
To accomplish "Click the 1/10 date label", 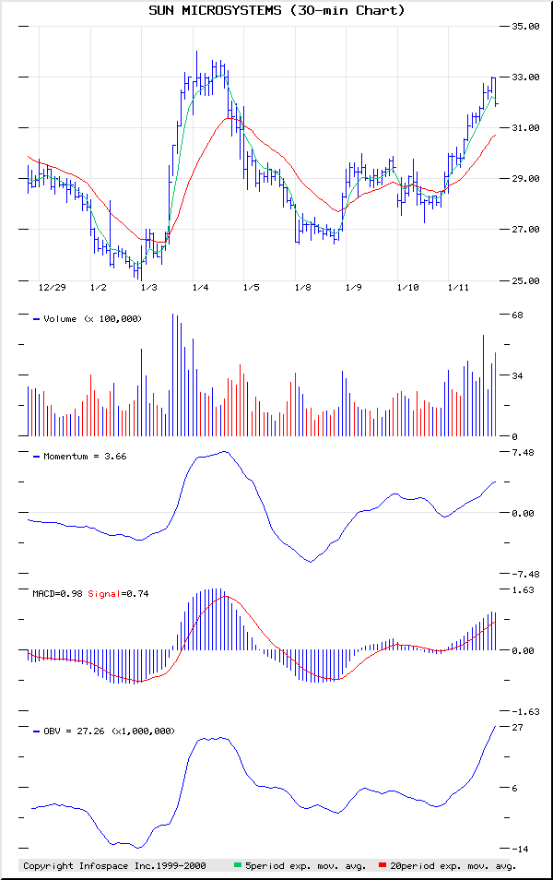I will pyautogui.click(x=407, y=288).
